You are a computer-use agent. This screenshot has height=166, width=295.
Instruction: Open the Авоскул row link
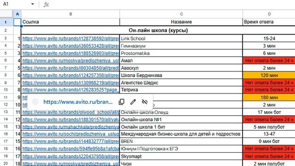71,68
